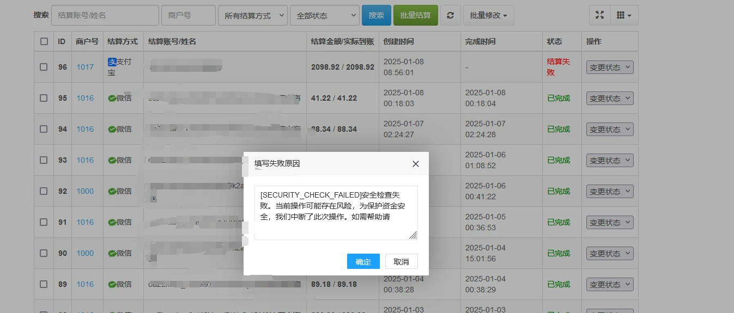This screenshot has width=734, height=313.
Task: Sort by 创建时间 column header
Action: (x=398, y=41)
